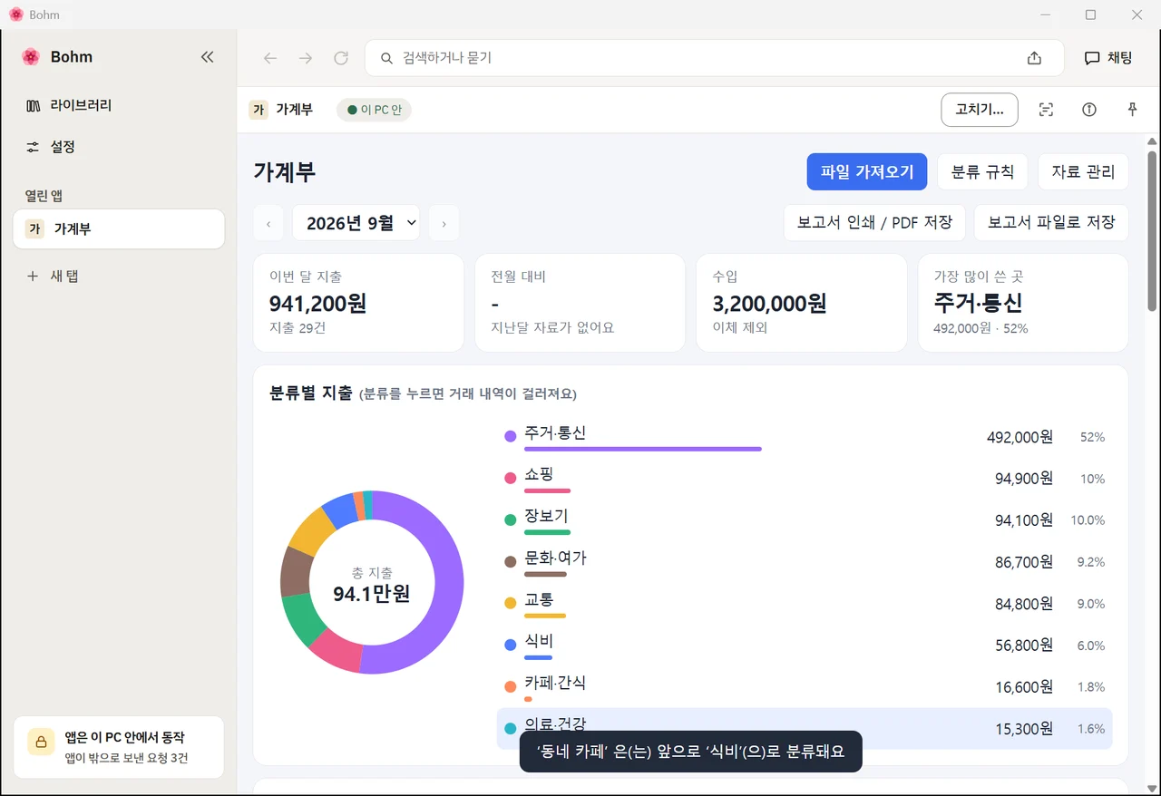This screenshot has width=1161, height=796.
Task: Maximize the Bohm window
Action: [x=1090, y=15]
